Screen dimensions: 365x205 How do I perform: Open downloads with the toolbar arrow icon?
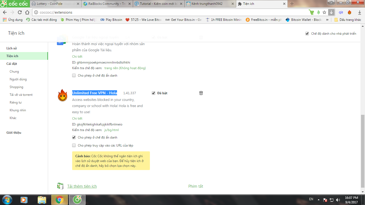[x=360, y=12]
